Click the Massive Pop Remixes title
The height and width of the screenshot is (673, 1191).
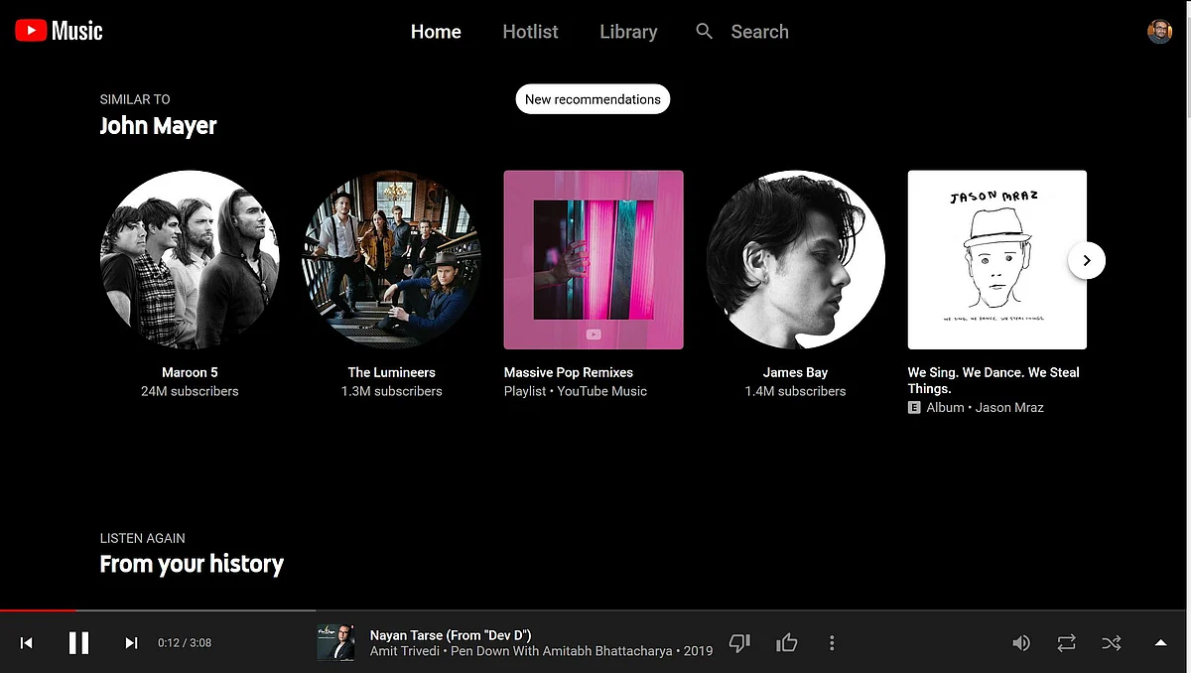pyautogui.click(x=569, y=372)
